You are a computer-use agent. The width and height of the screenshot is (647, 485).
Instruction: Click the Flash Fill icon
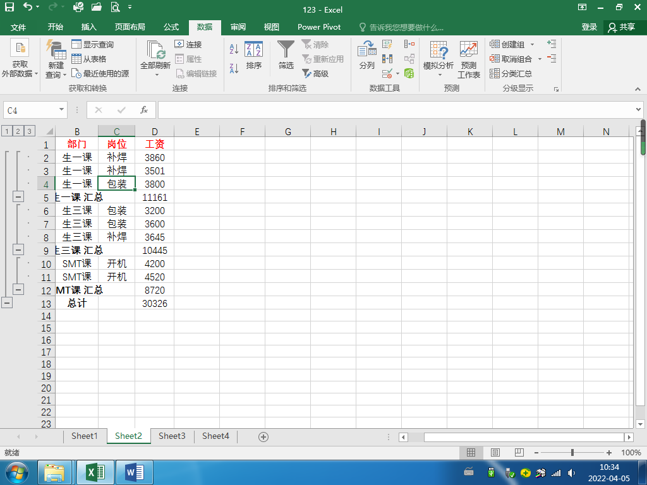tap(387, 44)
